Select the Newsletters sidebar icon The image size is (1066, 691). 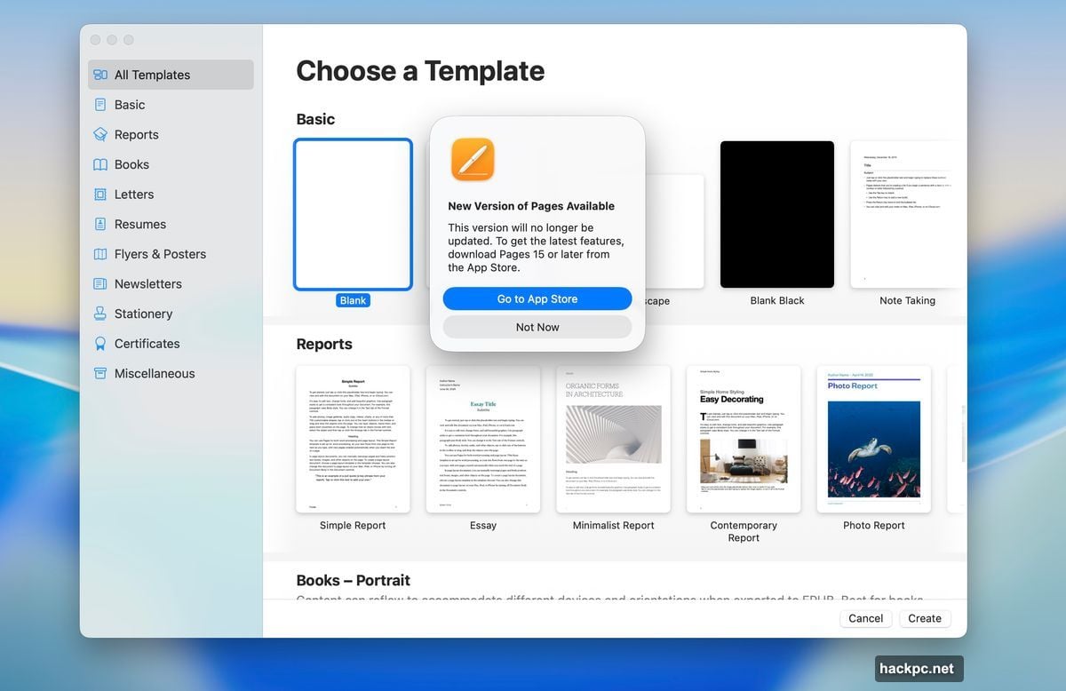coord(101,283)
